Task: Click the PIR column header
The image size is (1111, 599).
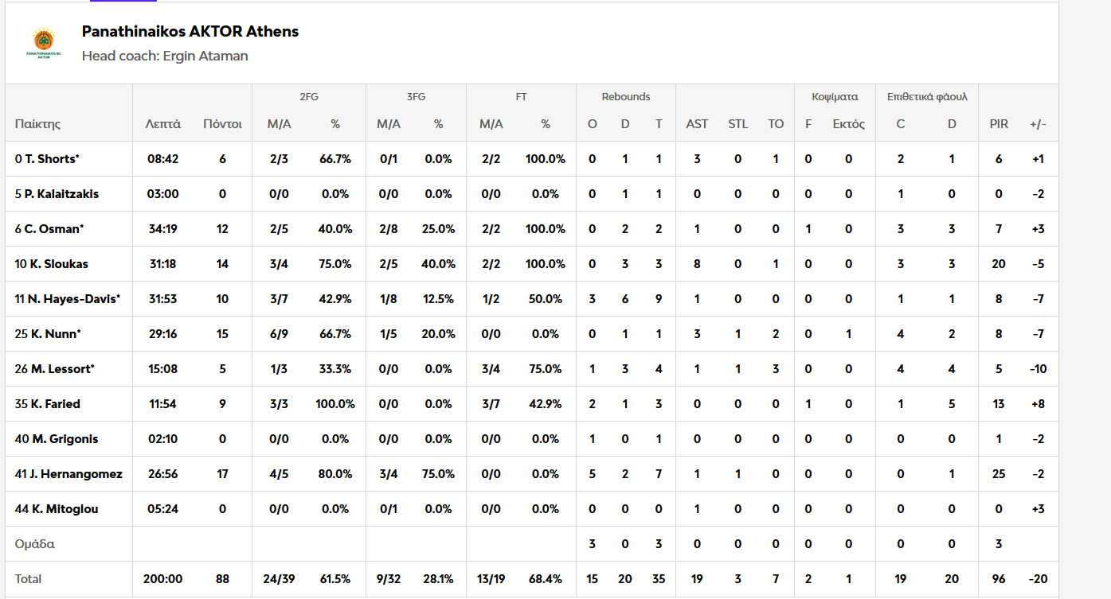Action: point(999,124)
